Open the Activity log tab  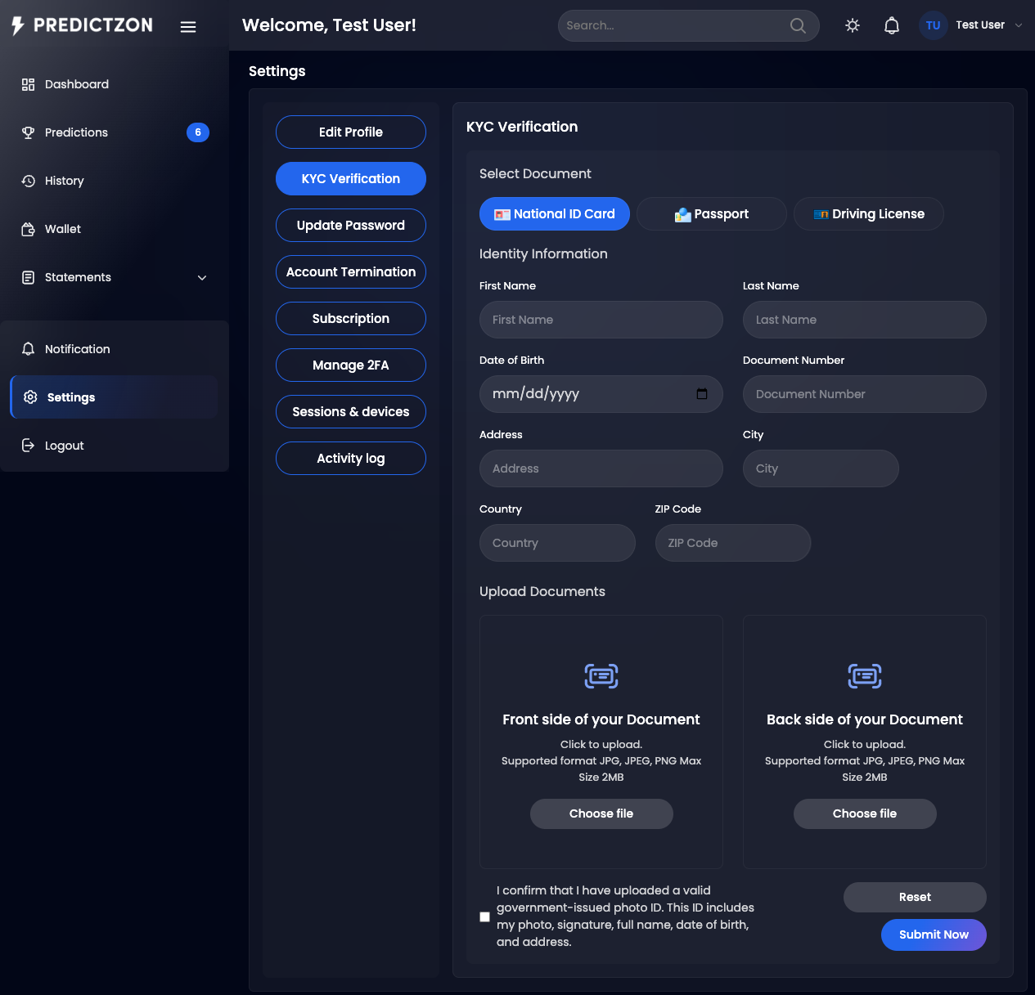[x=351, y=459]
